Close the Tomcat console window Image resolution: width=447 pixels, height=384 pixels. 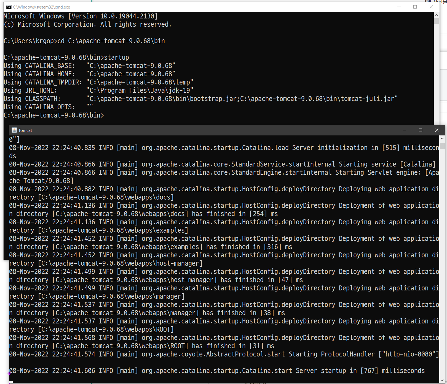coord(437,130)
